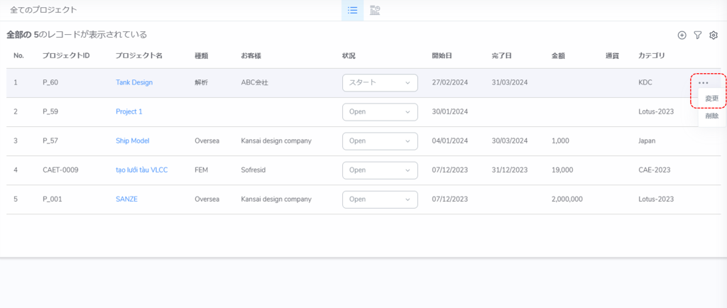Image resolution: width=727 pixels, height=308 pixels.
Task: Open the Tank Design project link
Action: point(134,82)
